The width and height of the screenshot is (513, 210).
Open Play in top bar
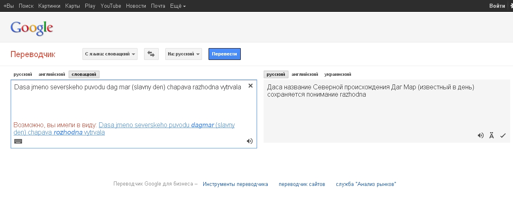[90, 6]
